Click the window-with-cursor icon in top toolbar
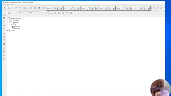The height and width of the screenshot is (96, 171). [31, 8]
